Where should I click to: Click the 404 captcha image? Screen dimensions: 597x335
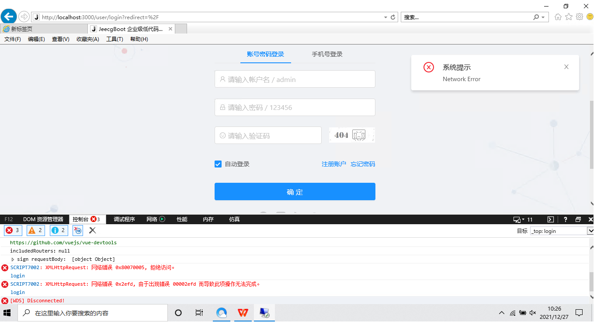point(352,135)
